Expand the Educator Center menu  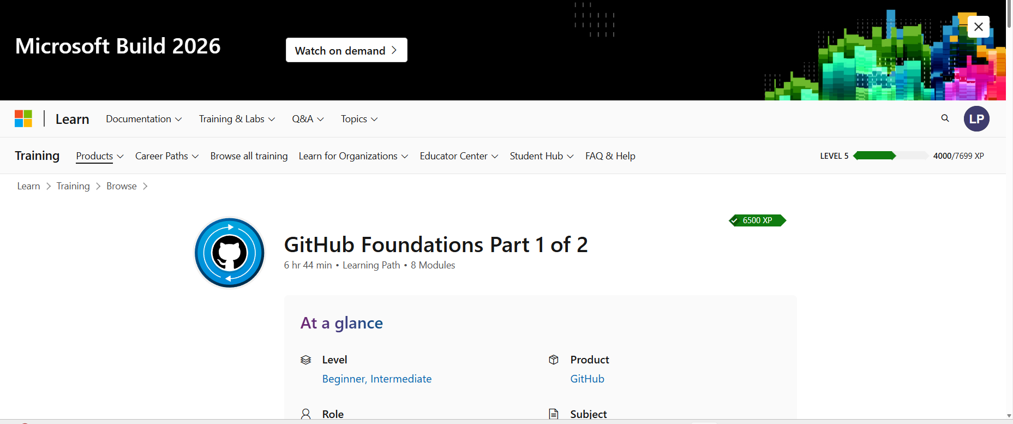point(459,156)
